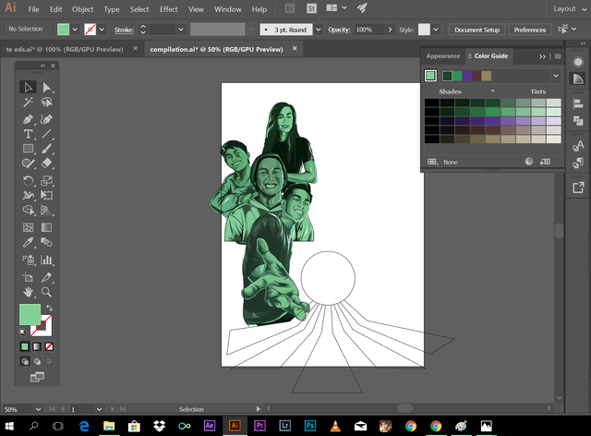This screenshot has width=591, height=436.
Task: Select the Magic Wand tool
Action: pos(28,103)
